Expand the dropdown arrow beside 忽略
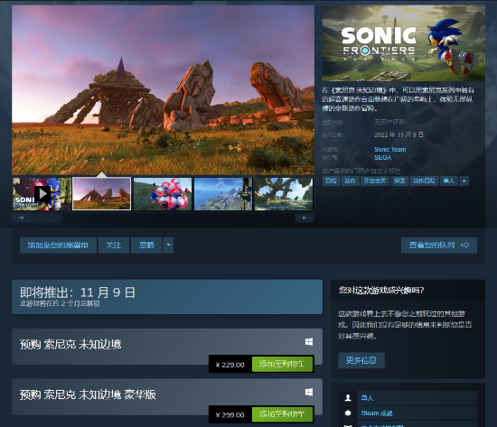 tap(168, 246)
